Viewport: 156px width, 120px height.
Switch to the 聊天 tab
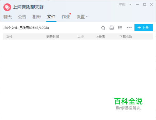tap(7, 17)
